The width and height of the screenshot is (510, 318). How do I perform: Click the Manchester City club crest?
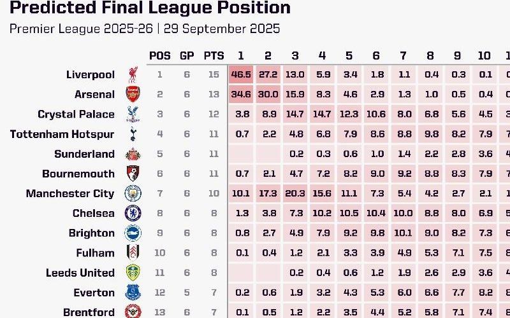pyautogui.click(x=133, y=193)
